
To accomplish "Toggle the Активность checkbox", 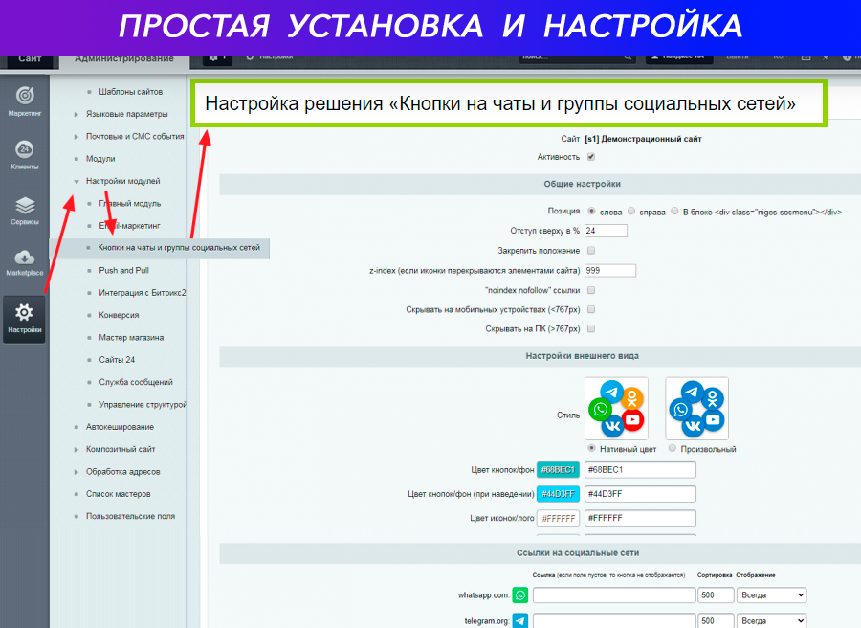I will 590,157.
